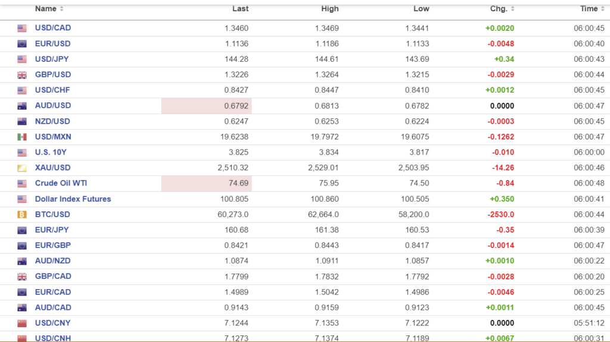610x342 pixels.
Task: Click the Mexican flag next to USD/MXN
Action: (22, 137)
